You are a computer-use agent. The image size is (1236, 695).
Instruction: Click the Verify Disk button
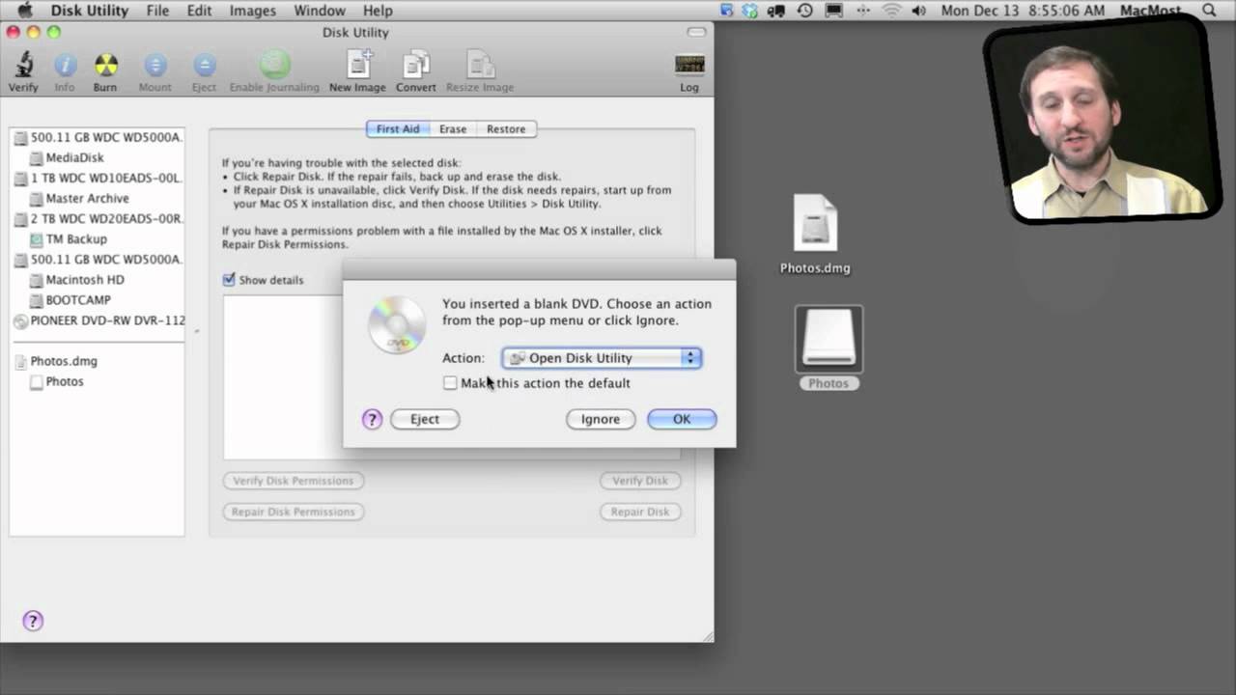[640, 481]
